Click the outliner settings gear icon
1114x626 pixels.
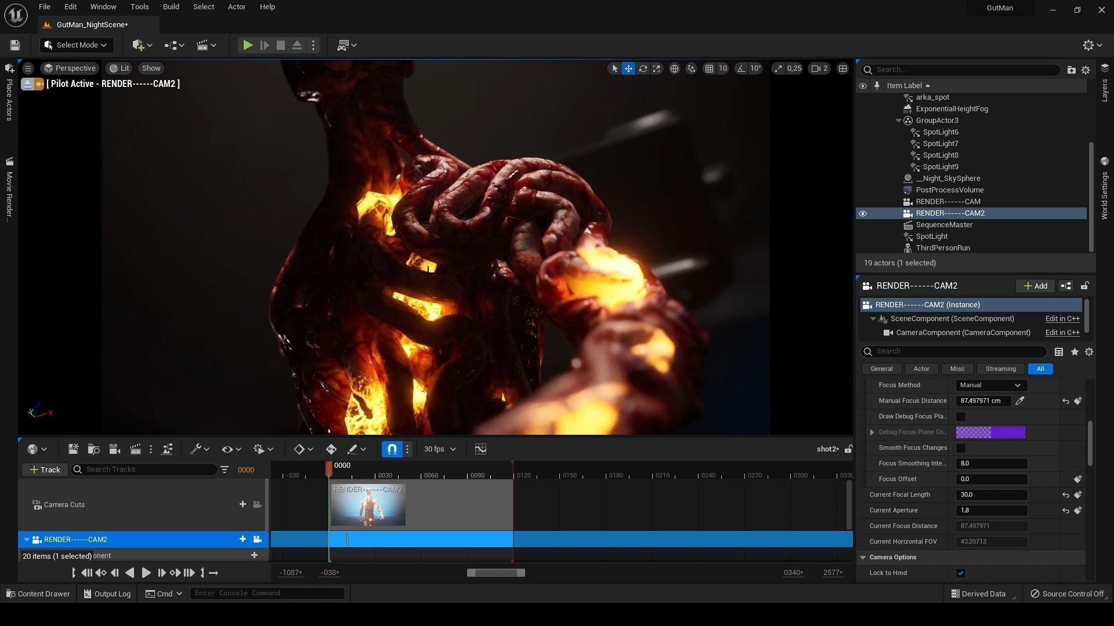tap(1086, 70)
